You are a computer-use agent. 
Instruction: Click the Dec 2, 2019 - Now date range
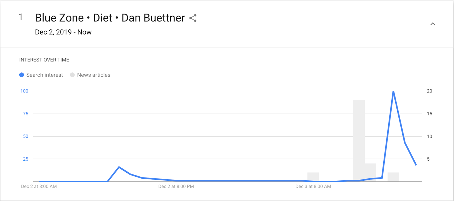(x=63, y=32)
